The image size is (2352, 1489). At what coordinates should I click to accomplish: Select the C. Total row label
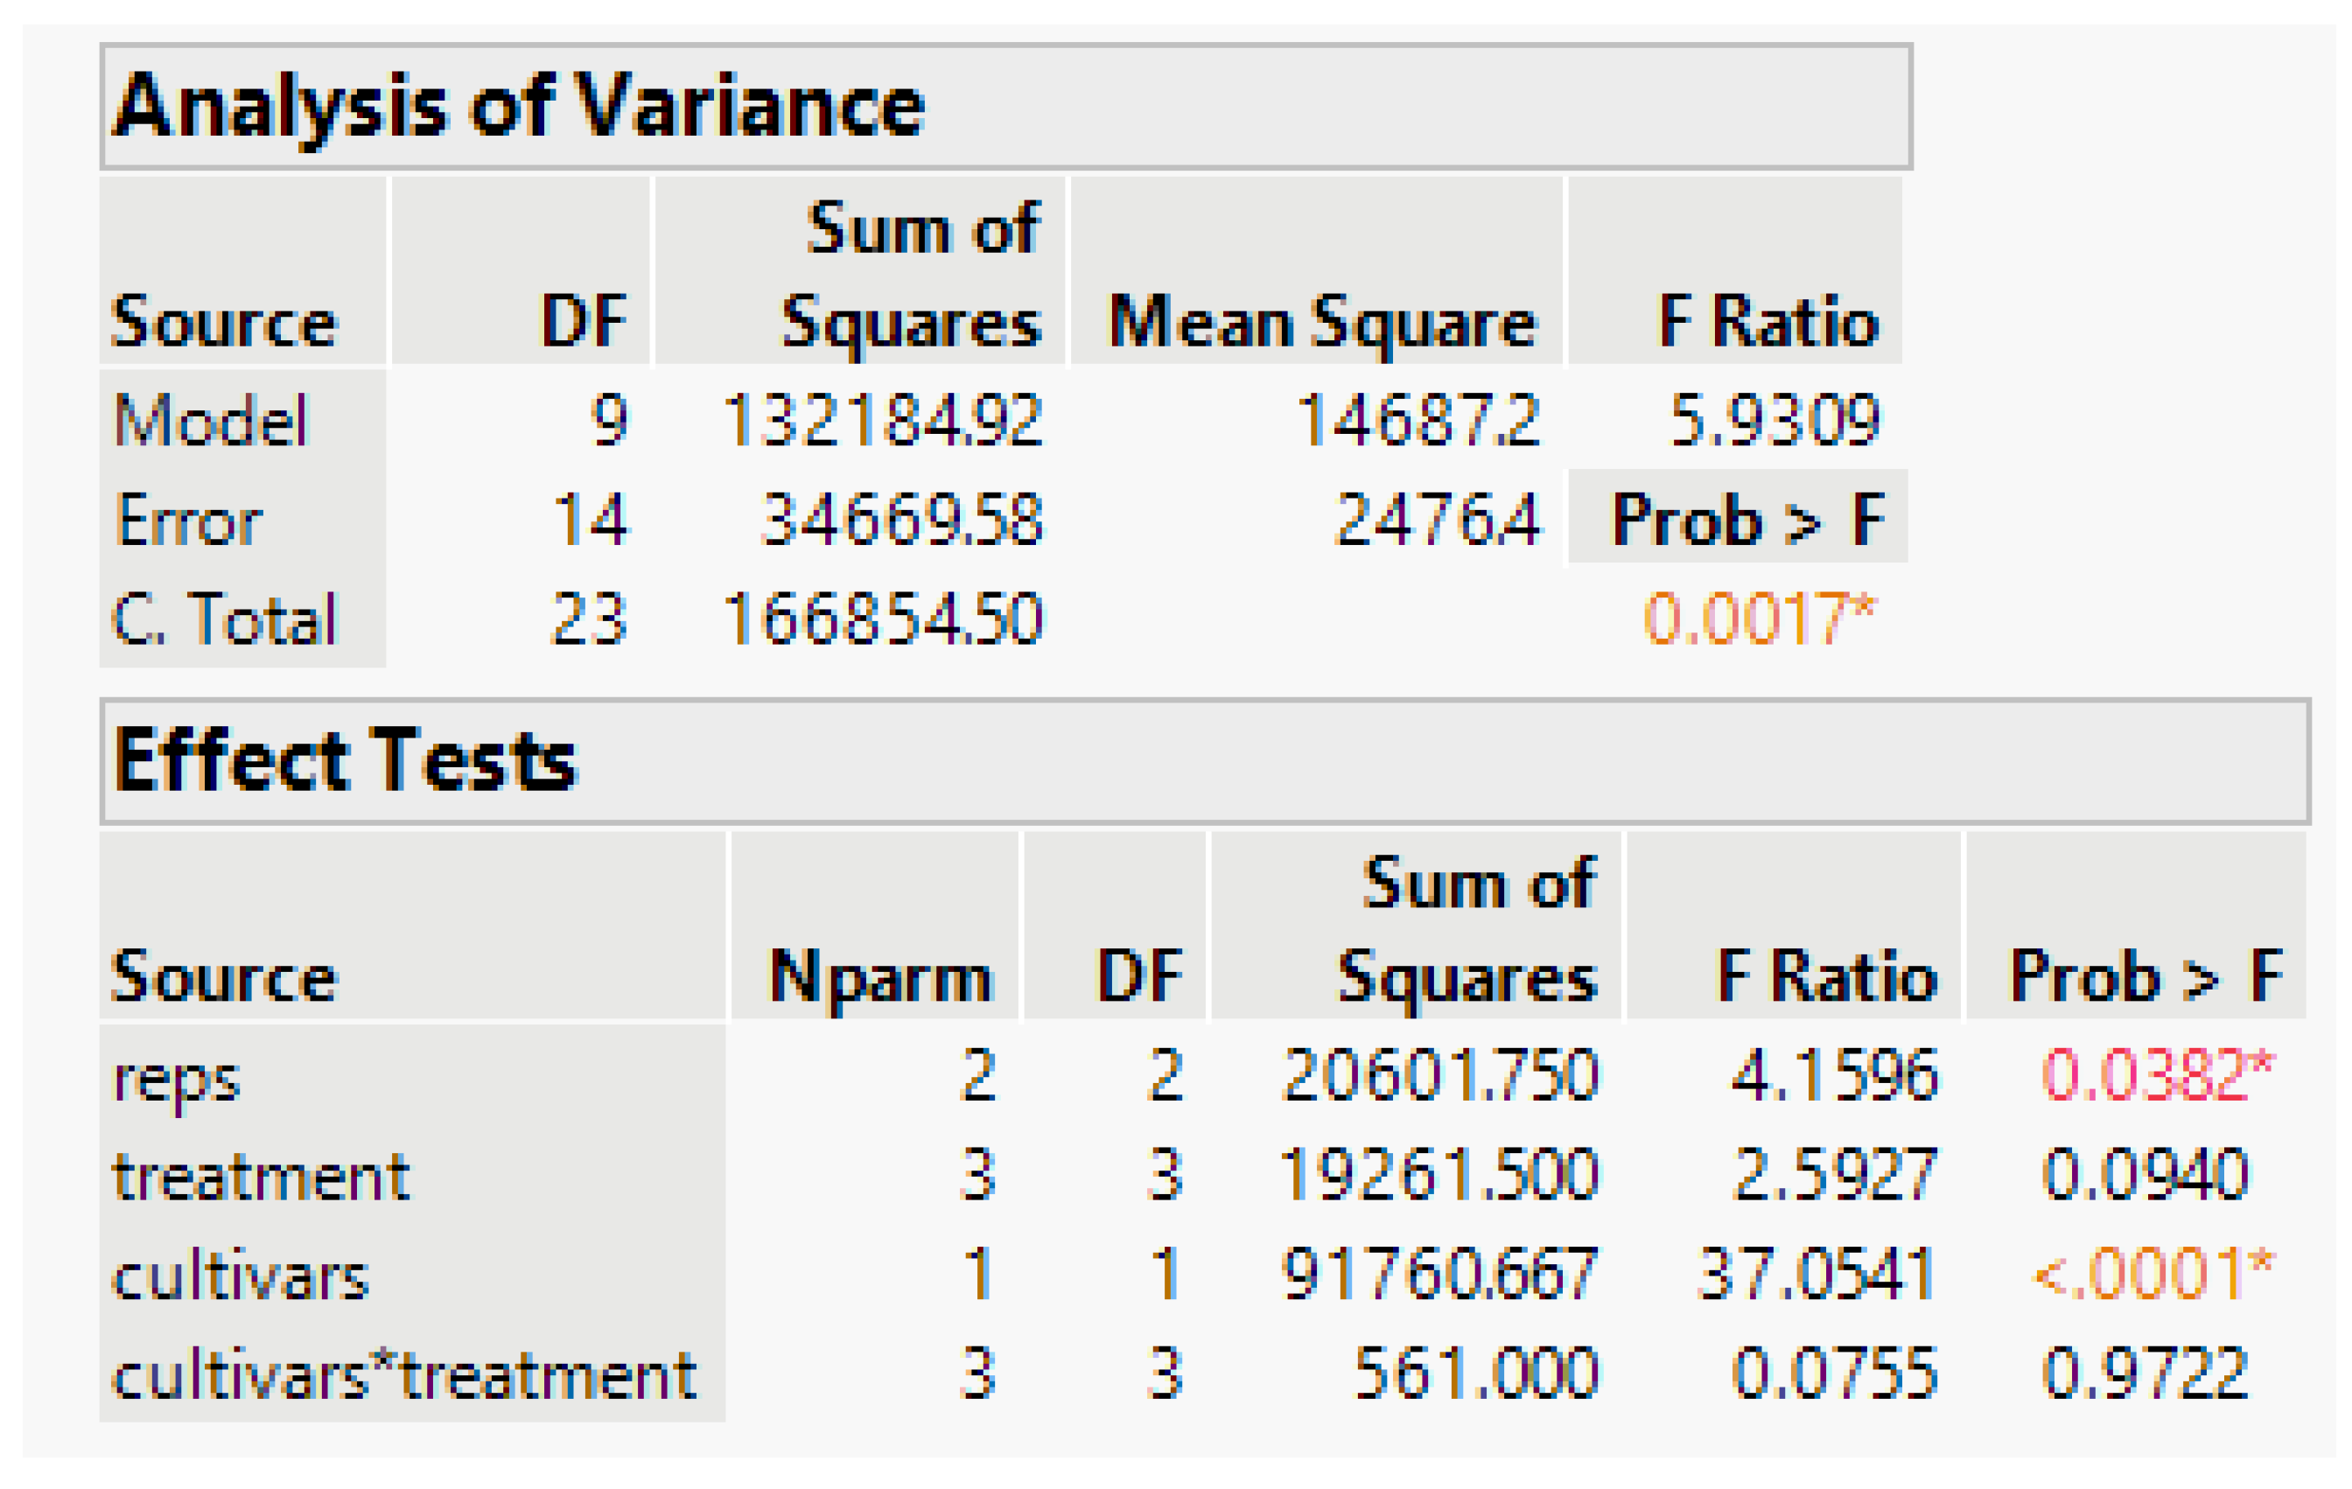tap(225, 619)
